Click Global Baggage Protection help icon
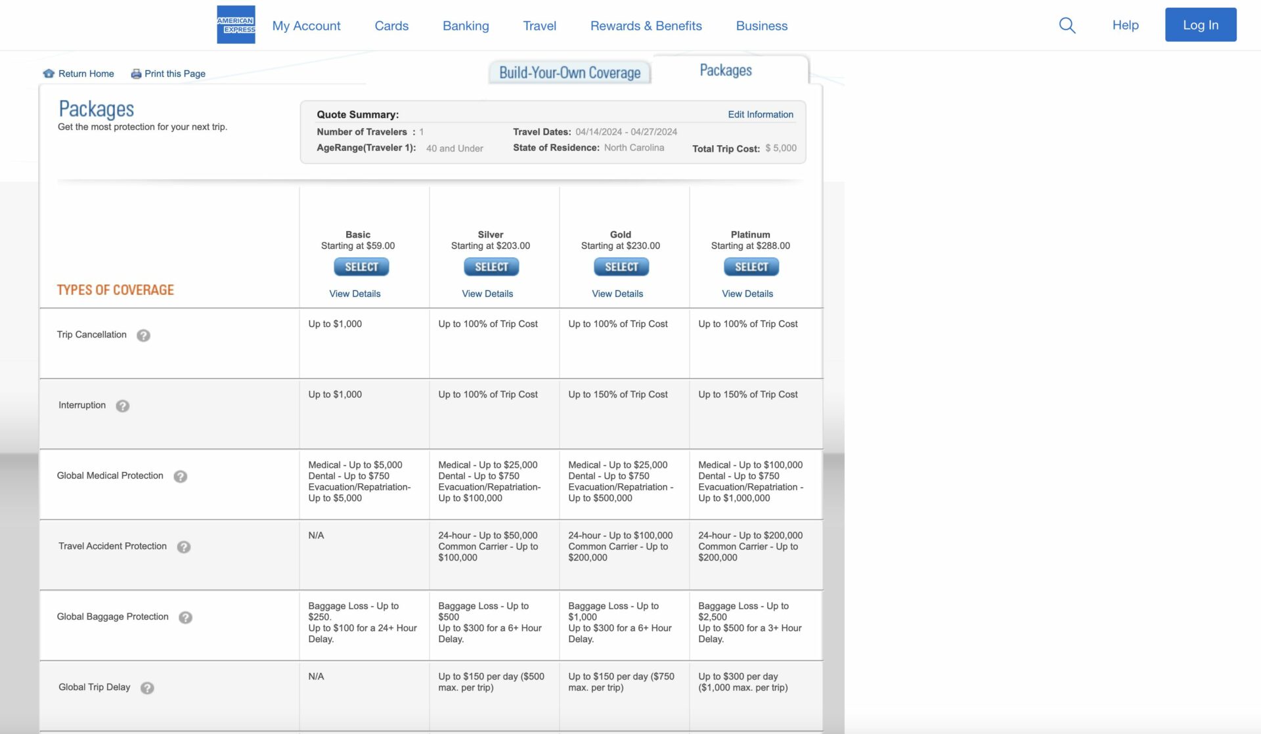The width and height of the screenshot is (1261, 734). [185, 618]
